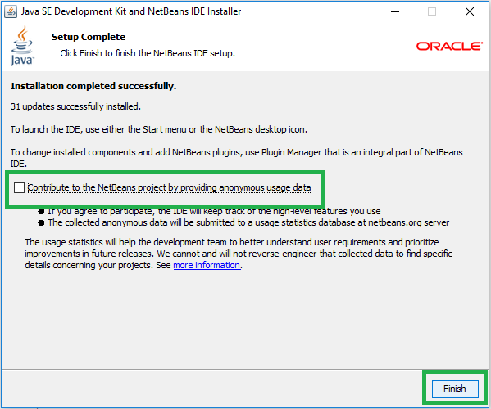Click the Oracle logo
Image resolution: width=491 pixels, height=409 pixels.
coord(449,47)
